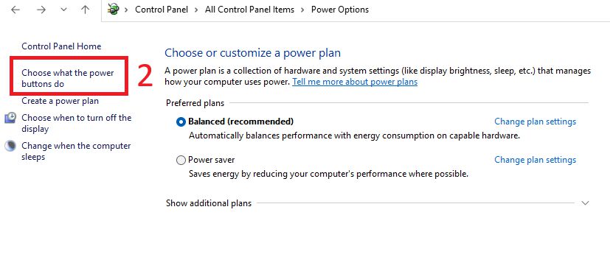610x271 pixels.
Task: Open the recent locations chevron
Action: pos(63,10)
